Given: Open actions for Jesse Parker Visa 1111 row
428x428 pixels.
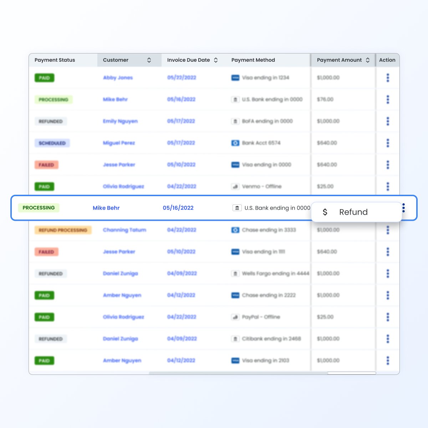Looking at the screenshot, I should (x=388, y=252).
